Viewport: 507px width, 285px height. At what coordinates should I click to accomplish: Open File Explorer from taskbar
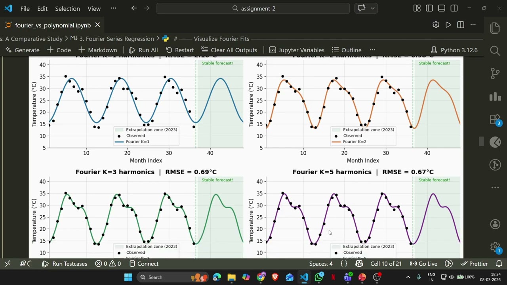[232, 277]
